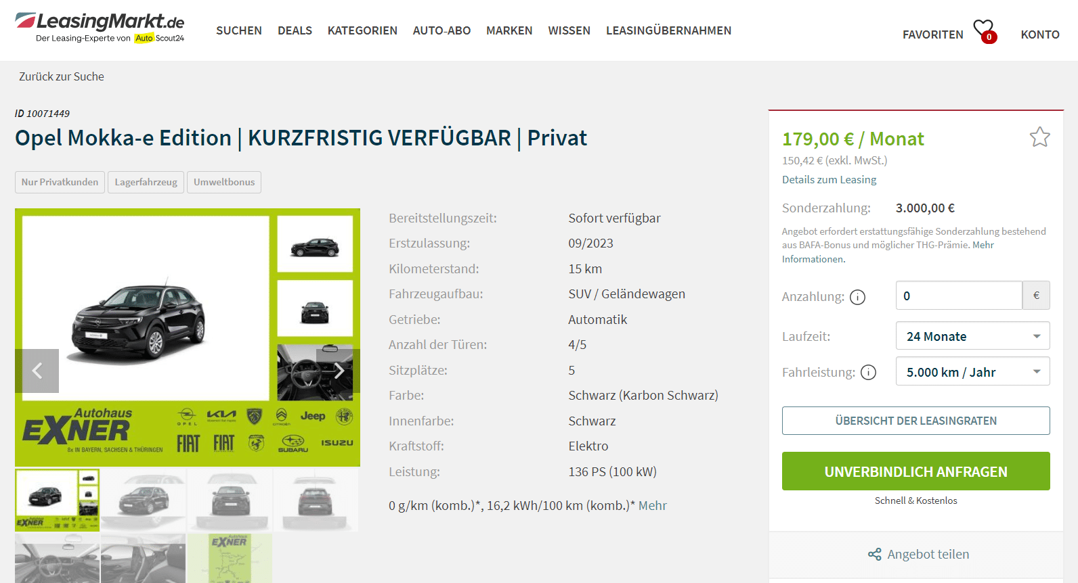The height and width of the screenshot is (583, 1078).
Task: Click the Sonderzahlung 3.000,00 € value
Action: click(925, 208)
